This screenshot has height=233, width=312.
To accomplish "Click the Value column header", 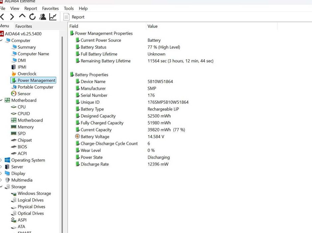I will [x=212, y=26].
